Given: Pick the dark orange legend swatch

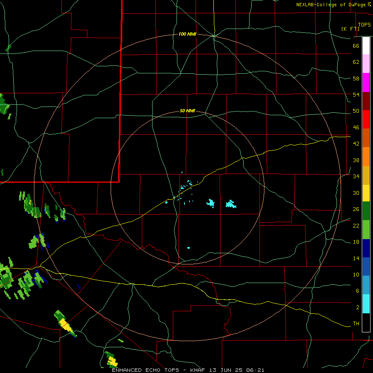Looking at the screenshot, I should (x=366, y=138).
